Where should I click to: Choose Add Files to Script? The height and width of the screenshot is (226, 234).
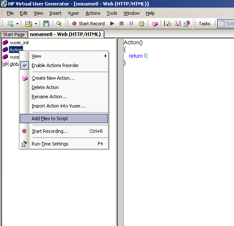[x=64, y=118]
